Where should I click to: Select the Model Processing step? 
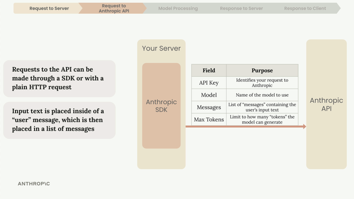tap(178, 8)
